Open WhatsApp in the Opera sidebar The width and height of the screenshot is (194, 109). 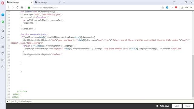coord(3,22)
